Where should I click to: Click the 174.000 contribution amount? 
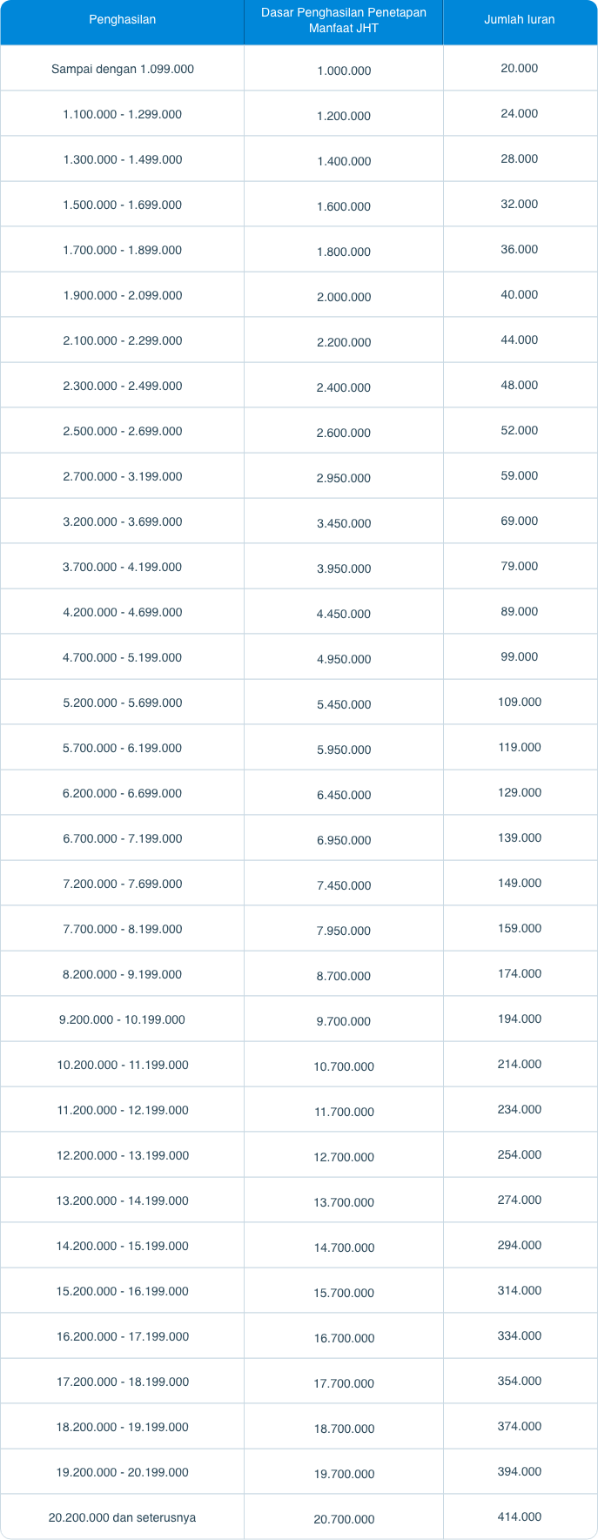point(520,973)
